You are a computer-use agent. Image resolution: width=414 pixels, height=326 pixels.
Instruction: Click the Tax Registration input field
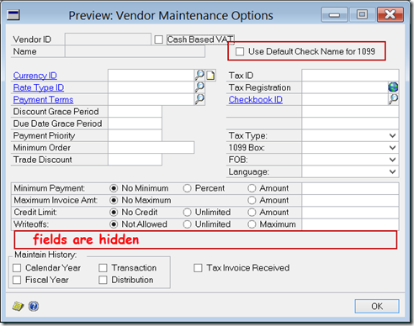[x=345, y=87]
